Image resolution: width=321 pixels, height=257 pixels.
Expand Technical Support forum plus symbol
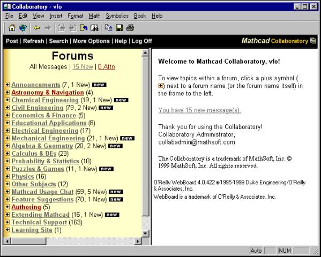pos(7,222)
